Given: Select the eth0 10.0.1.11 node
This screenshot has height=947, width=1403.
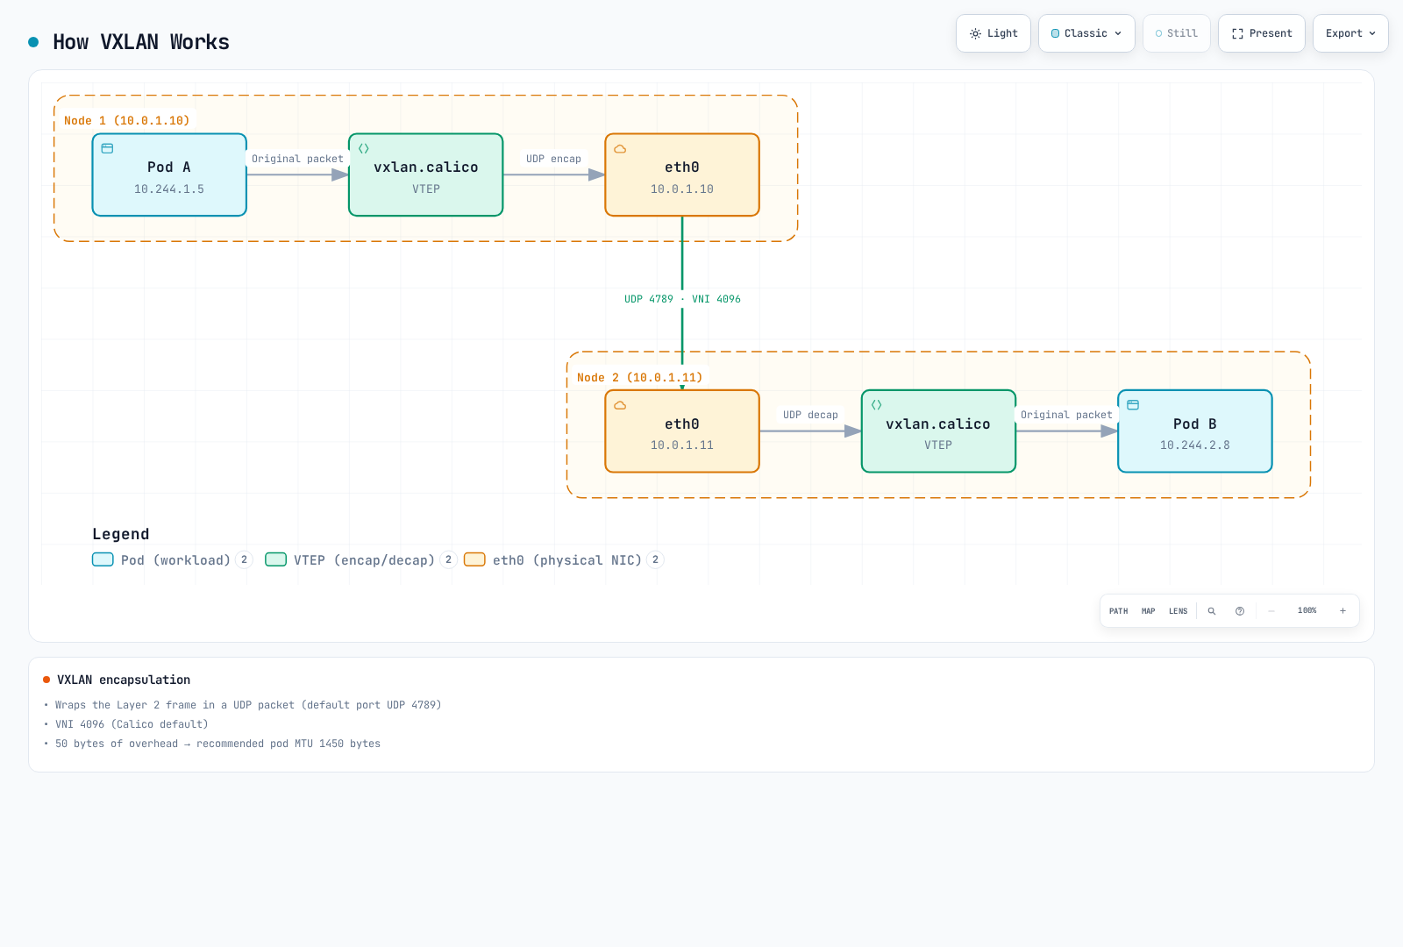Looking at the screenshot, I should [x=682, y=431].
